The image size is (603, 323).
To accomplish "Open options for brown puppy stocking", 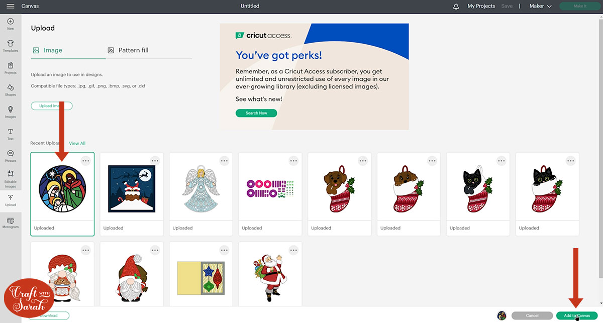I will (363, 161).
